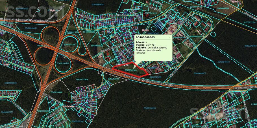Select parcel 80480041391 inside the interchange loop

[70, 45]
